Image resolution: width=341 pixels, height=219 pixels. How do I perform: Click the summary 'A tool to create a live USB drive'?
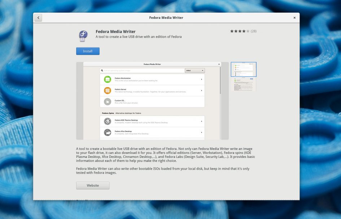[139, 37]
